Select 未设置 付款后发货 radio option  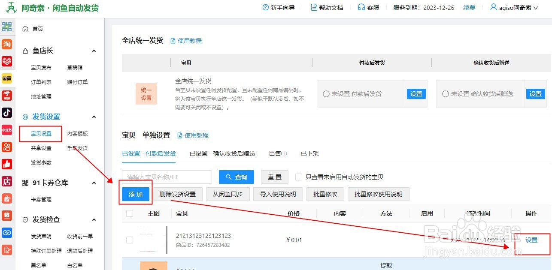tap(326, 94)
